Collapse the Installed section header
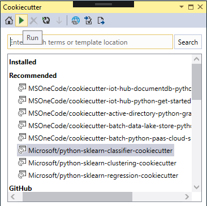This screenshot has width=207, height=206. click(x=23, y=62)
